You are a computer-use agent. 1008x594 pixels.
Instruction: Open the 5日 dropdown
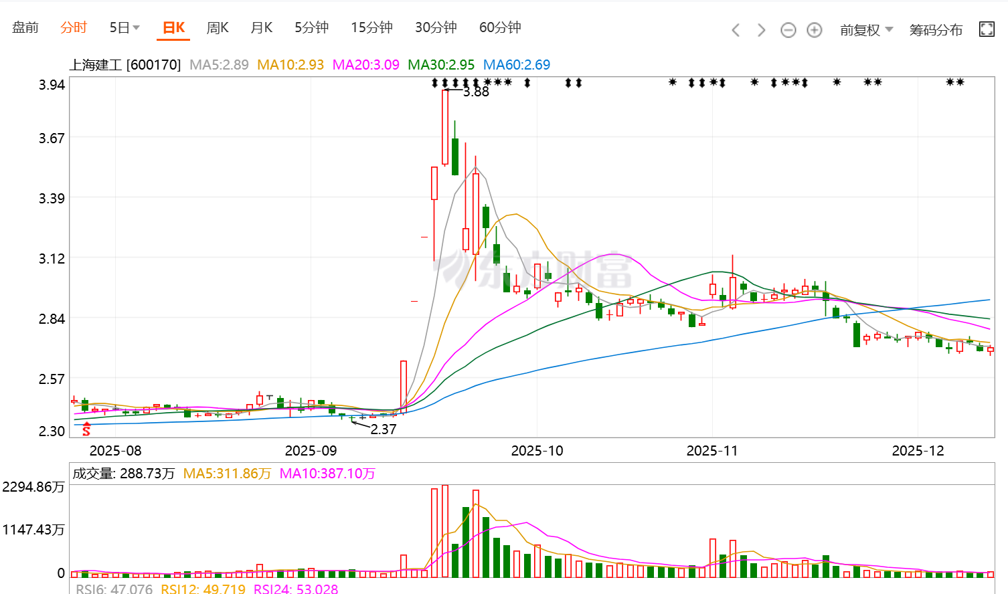click(x=124, y=27)
